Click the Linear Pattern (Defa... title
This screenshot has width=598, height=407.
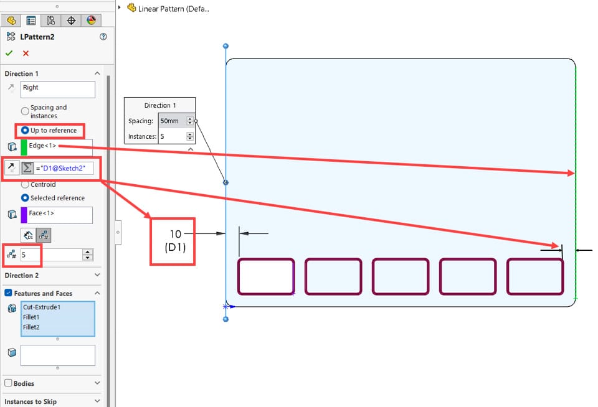pyautogui.click(x=174, y=9)
